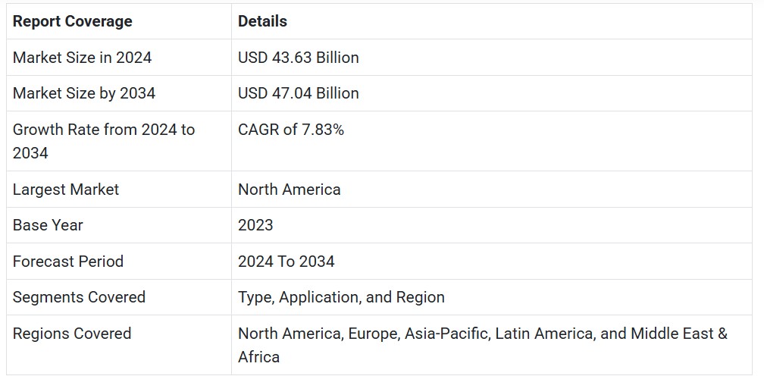
Task: Click the 'USD 47.04 Billion' value
Action: click(x=298, y=93)
